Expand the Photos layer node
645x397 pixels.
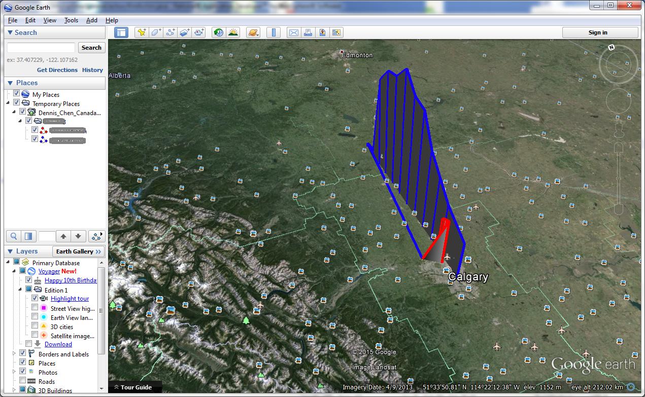click(14, 372)
